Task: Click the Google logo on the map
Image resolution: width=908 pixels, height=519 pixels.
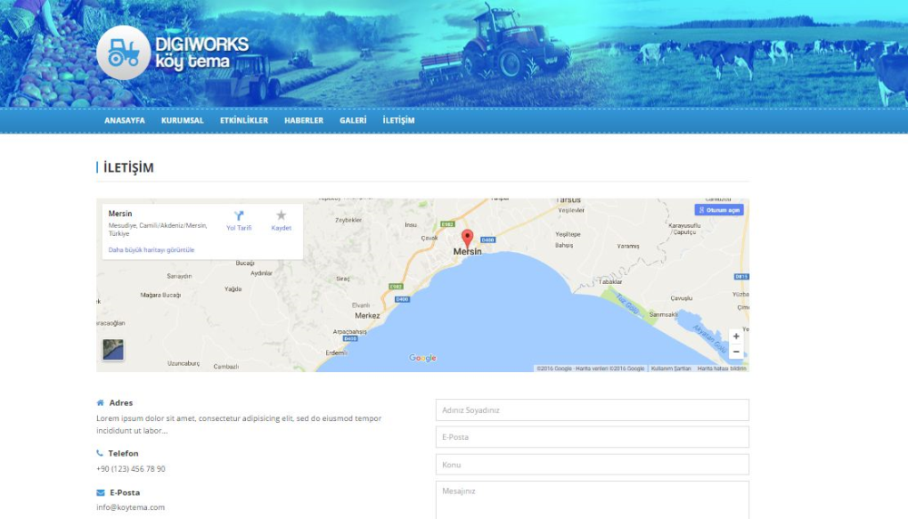Action: point(423,358)
